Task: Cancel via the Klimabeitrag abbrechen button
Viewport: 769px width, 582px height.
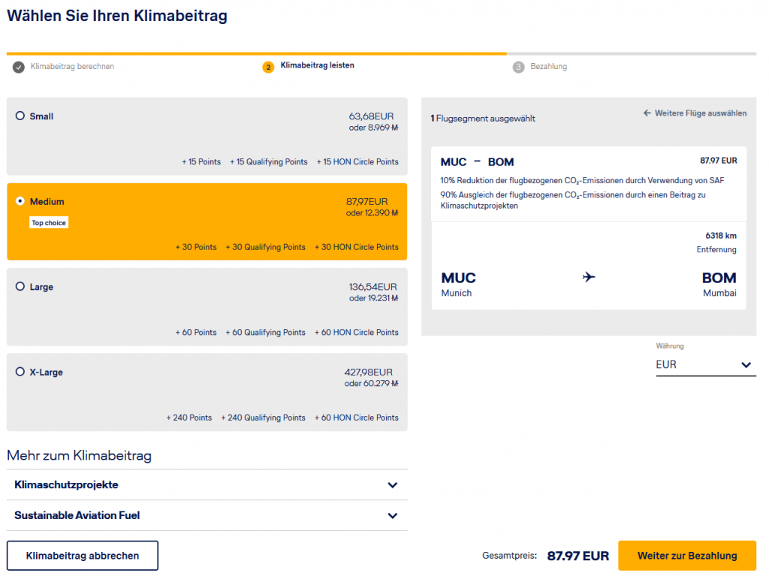Action: click(x=82, y=555)
